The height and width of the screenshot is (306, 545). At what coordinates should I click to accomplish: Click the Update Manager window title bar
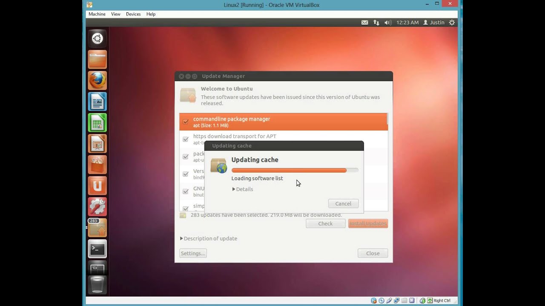[x=284, y=76]
